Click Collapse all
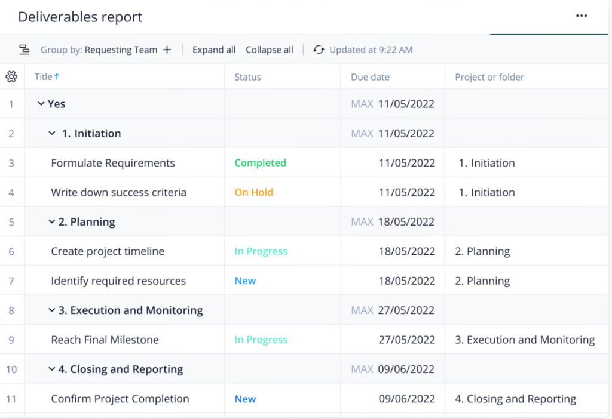612x419 pixels. pyautogui.click(x=269, y=50)
